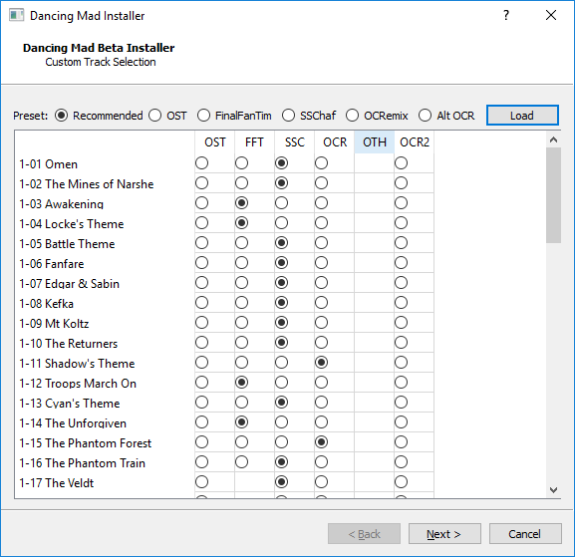Set 1-08 Kefka to OCR
575x557 pixels.
321,303
